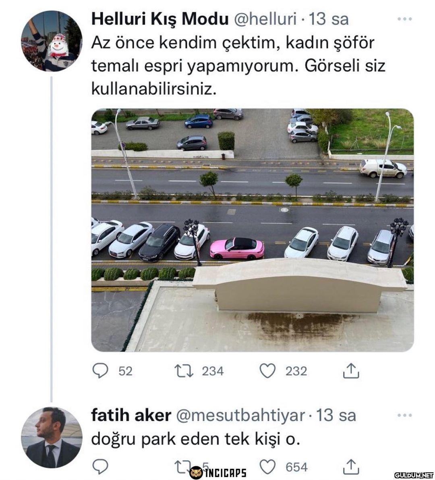Open reply on Helluri's tweet (52)
Image resolution: width=435 pixels, height=480 pixels.
[100, 371]
